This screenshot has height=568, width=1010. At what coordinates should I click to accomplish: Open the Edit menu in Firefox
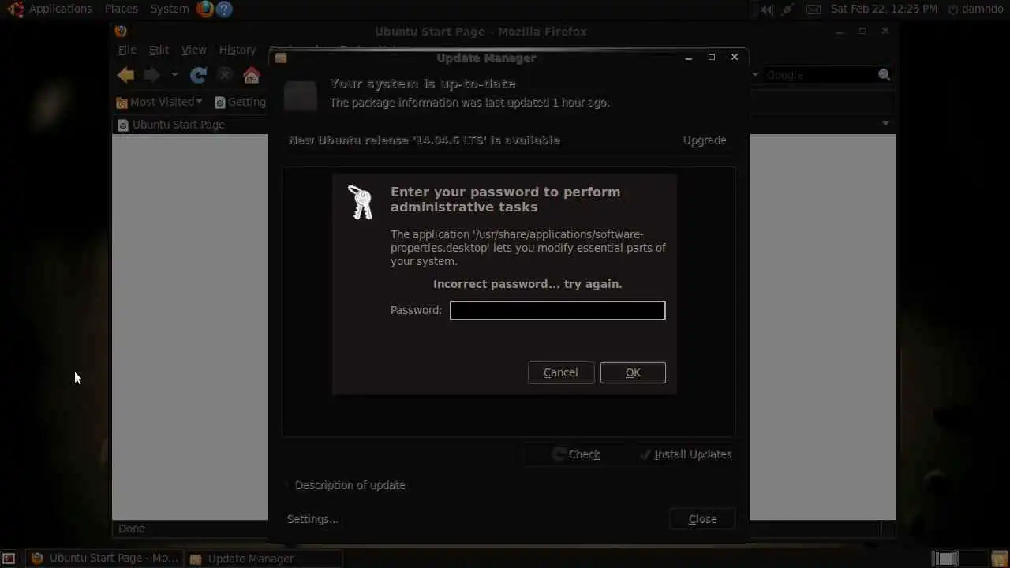coord(159,50)
